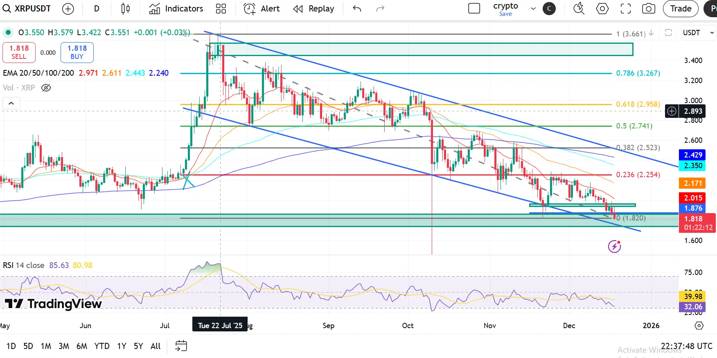
Task: Open the time axis settings gear icon
Action: 699,326
